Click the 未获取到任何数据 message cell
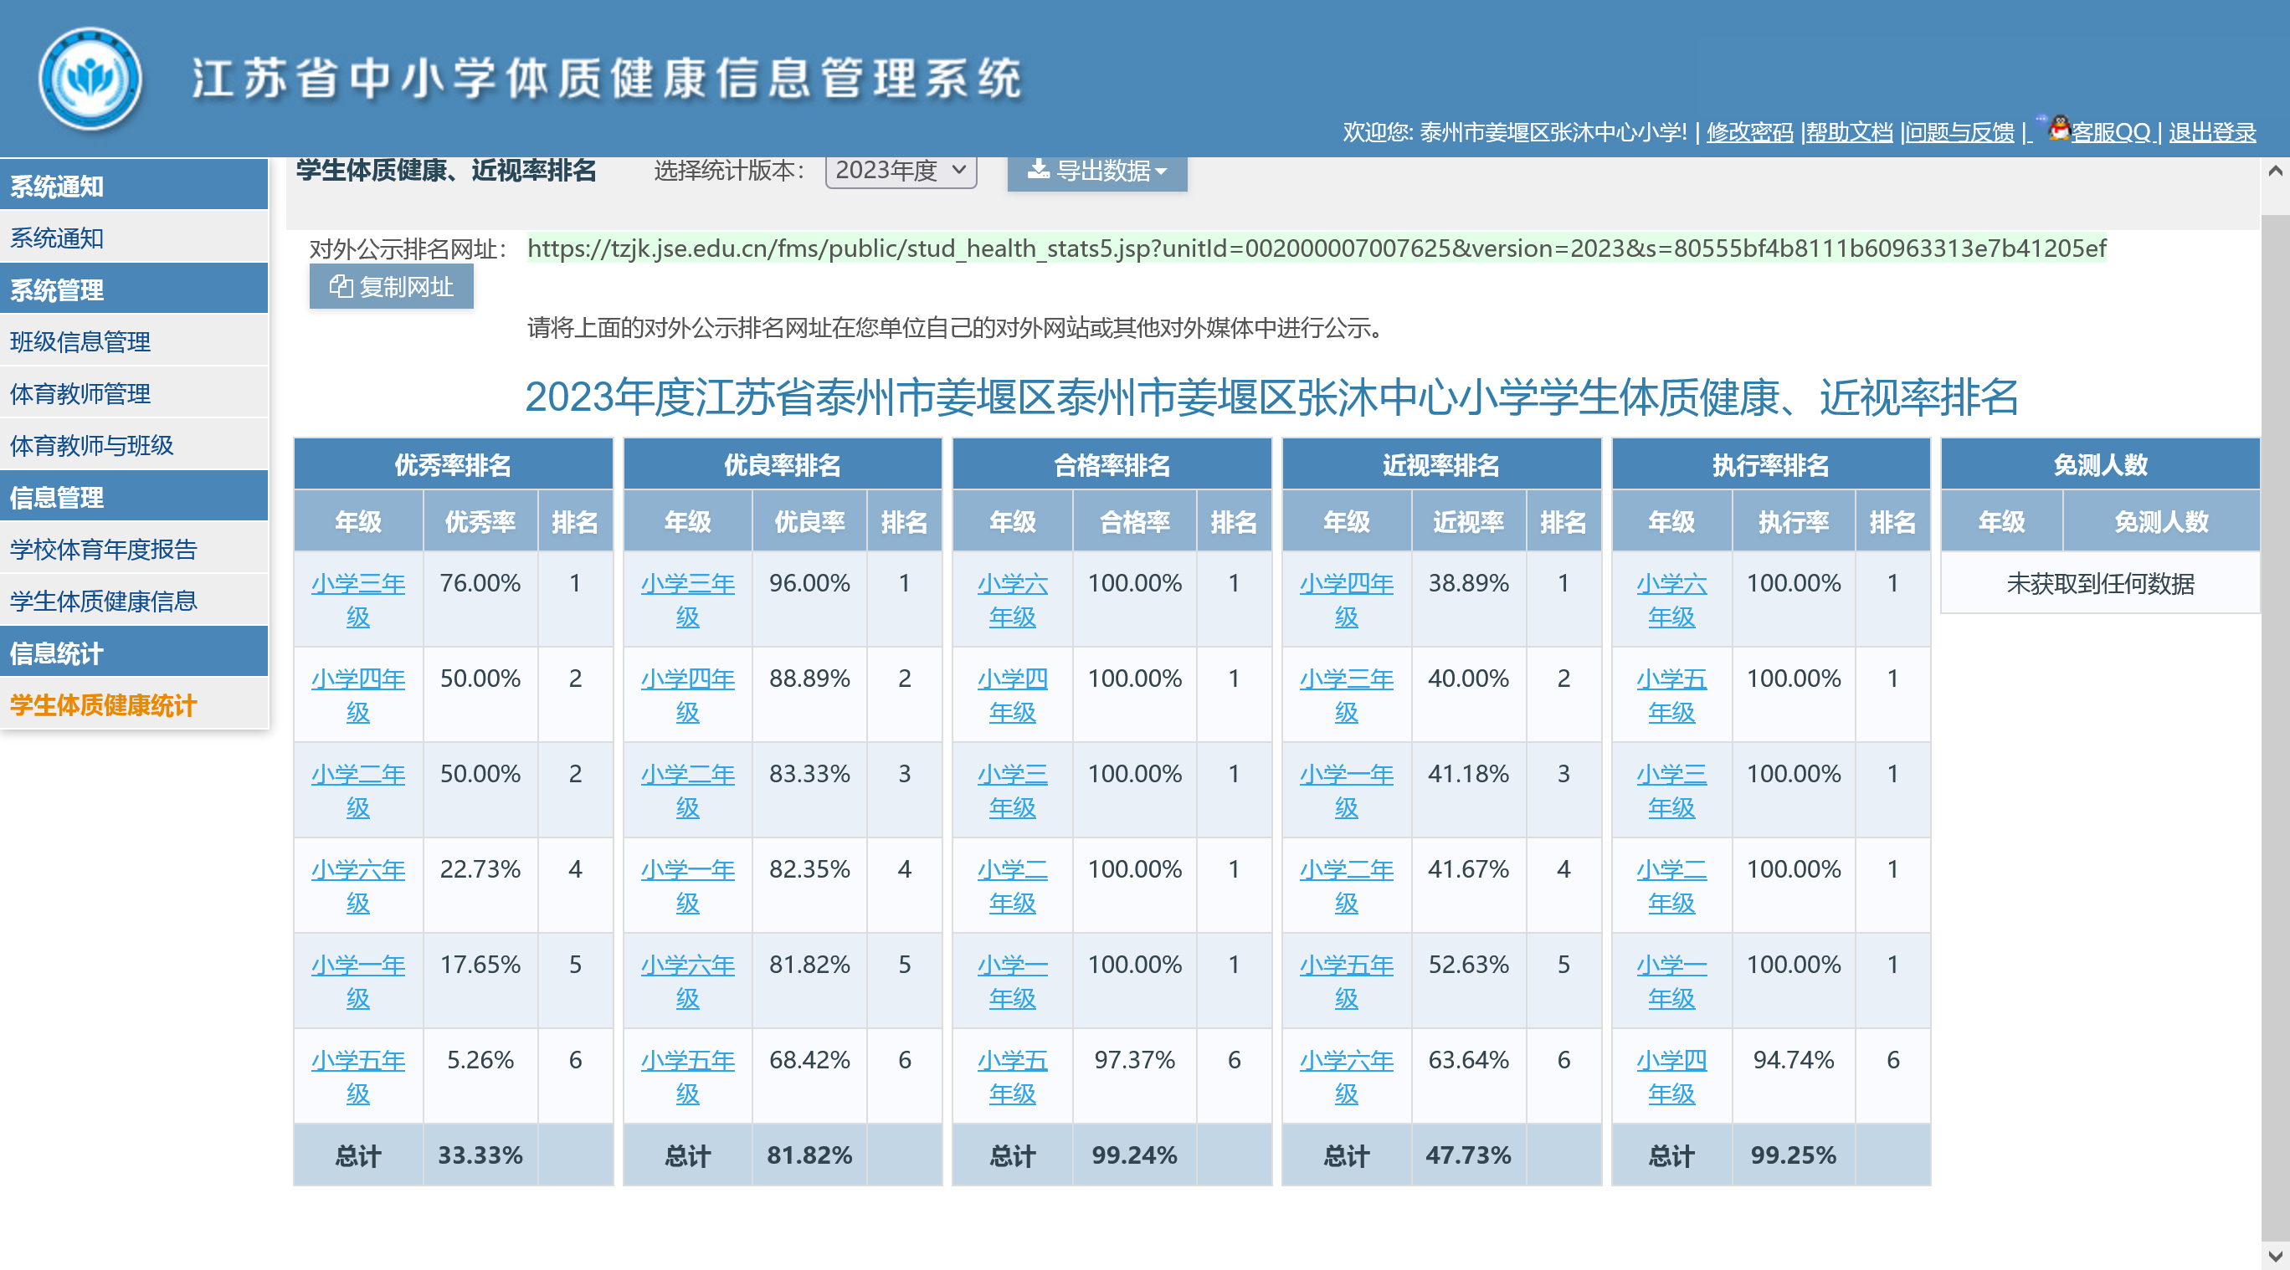This screenshot has width=2290, height=1270. click(x=2100, y=583)
